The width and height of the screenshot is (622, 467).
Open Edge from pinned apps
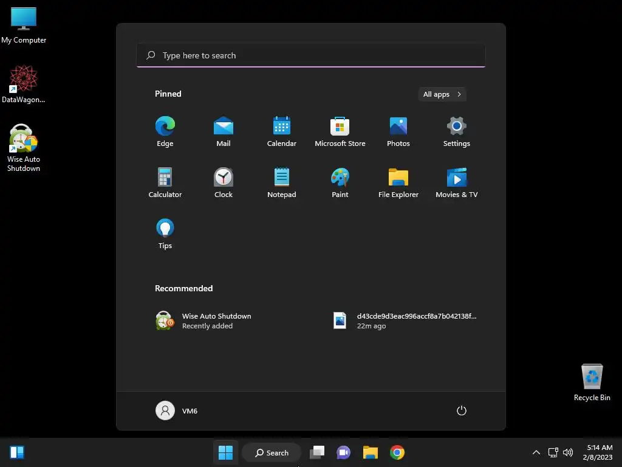pos(165,132)
